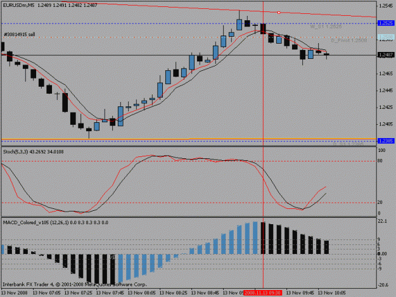Click the W_S1 1.2525 level label
Viewport: 396px width, 297px height.
(x=326, y=27)
